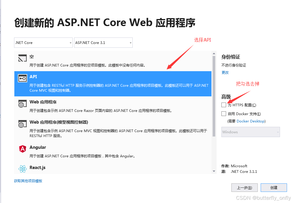The height and width of the screenshot is (203, 292).
Task: Click the template list scrollbar thumb
Action: coord(214,96)
